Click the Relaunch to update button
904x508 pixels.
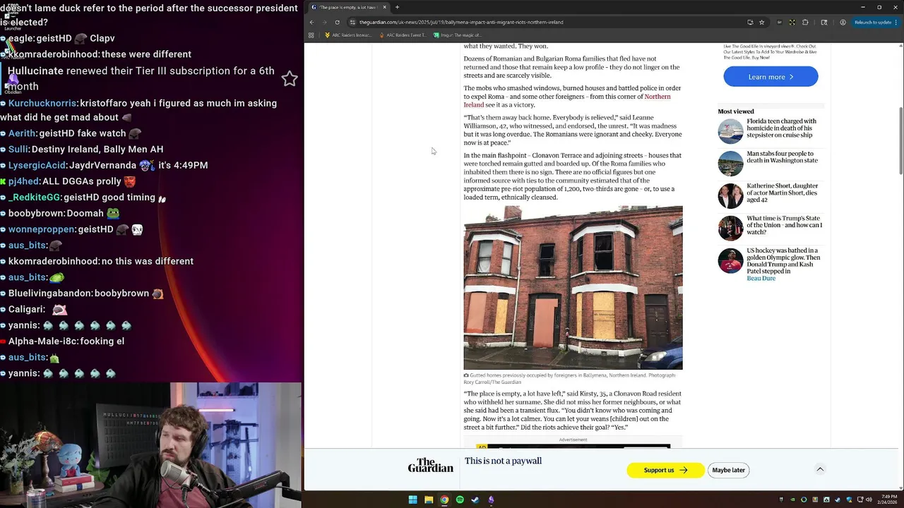tap(873, 22)
